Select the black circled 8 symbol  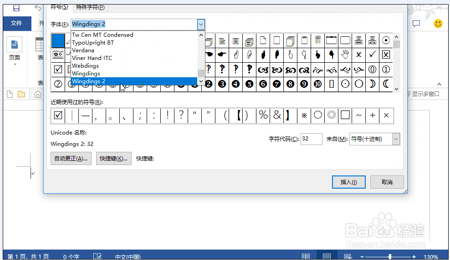290,84
